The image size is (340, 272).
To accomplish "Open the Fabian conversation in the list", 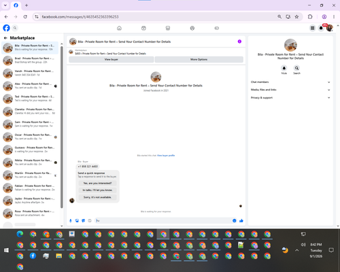I will pos(30,188).
